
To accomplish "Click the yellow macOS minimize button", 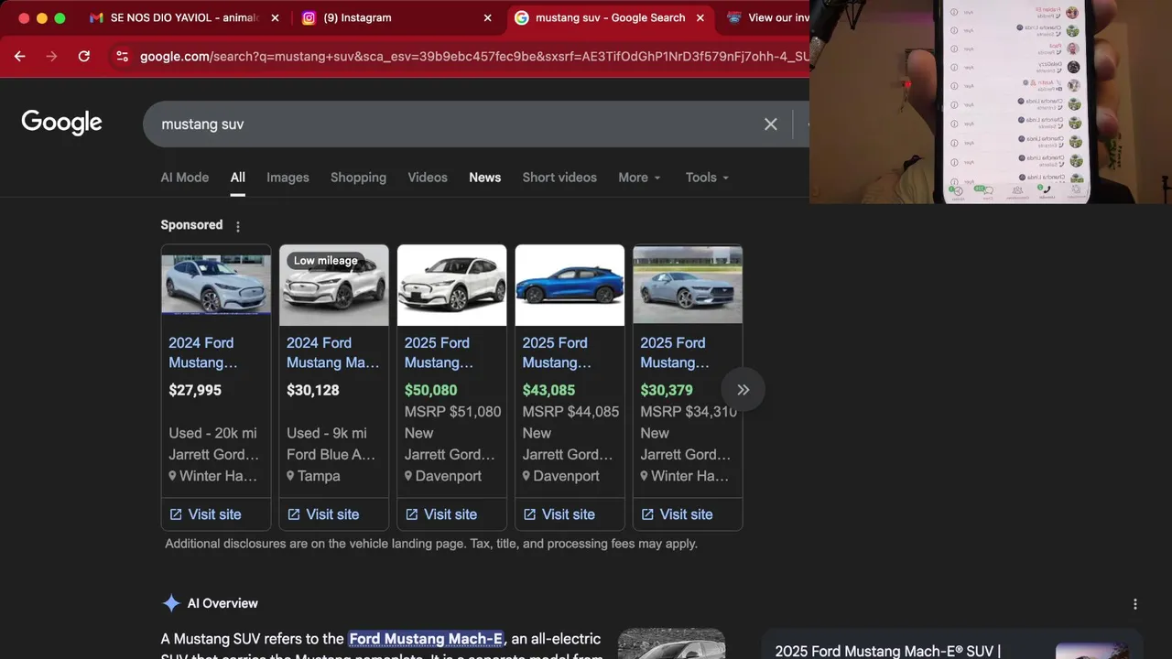I will click(x=42, y=18).
